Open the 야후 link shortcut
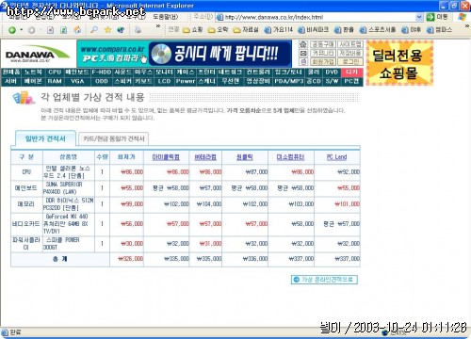Viewport: 471px width, 339px height. coord(411,30)
